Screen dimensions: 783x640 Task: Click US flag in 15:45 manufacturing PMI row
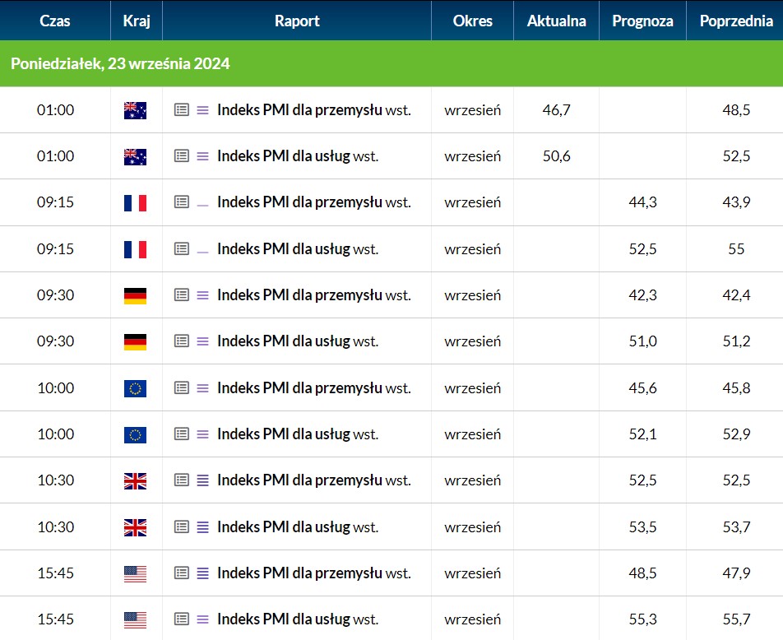coord(136,574)
